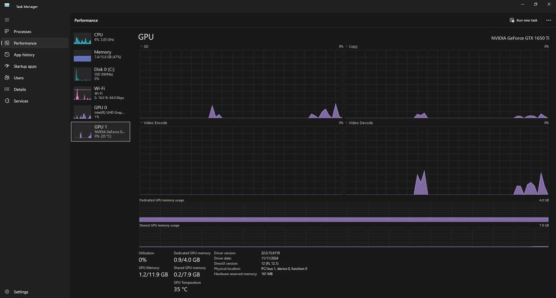The width and height of the screenshot is (556, 298).
Task: Select the Startup apps icon
Action: (7, 66)
